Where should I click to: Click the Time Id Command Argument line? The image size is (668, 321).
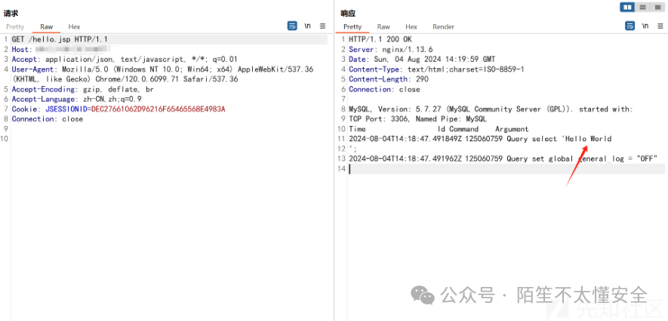point(439,128)
